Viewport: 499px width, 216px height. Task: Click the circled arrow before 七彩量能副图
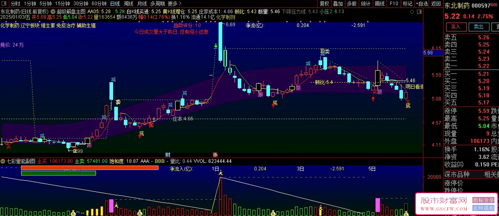tap(3, 161)
